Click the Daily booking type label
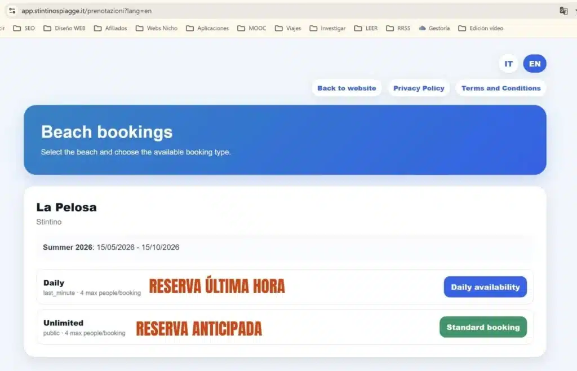Viewport: 577px width, 371px height. tap(54, 282)
